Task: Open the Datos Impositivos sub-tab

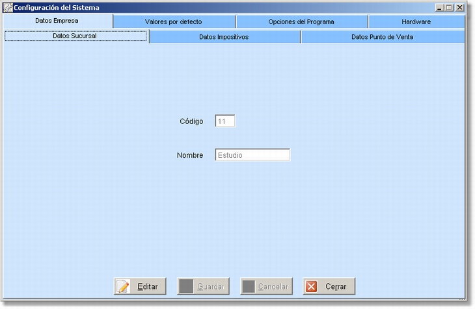Action: point(224,37)
